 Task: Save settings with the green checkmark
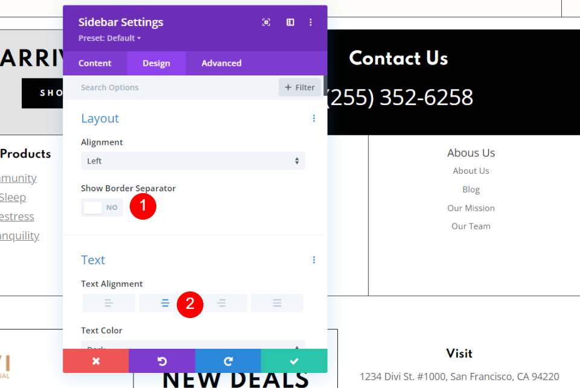(x=294, y=361)
